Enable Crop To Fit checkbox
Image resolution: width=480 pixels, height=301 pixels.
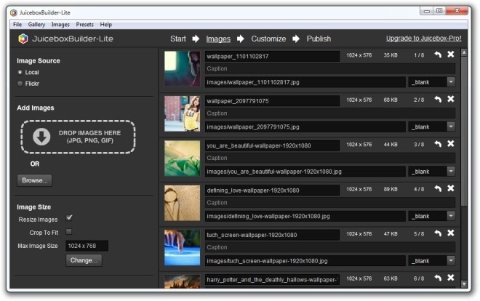pyautogui.click(x=69, y=231)
